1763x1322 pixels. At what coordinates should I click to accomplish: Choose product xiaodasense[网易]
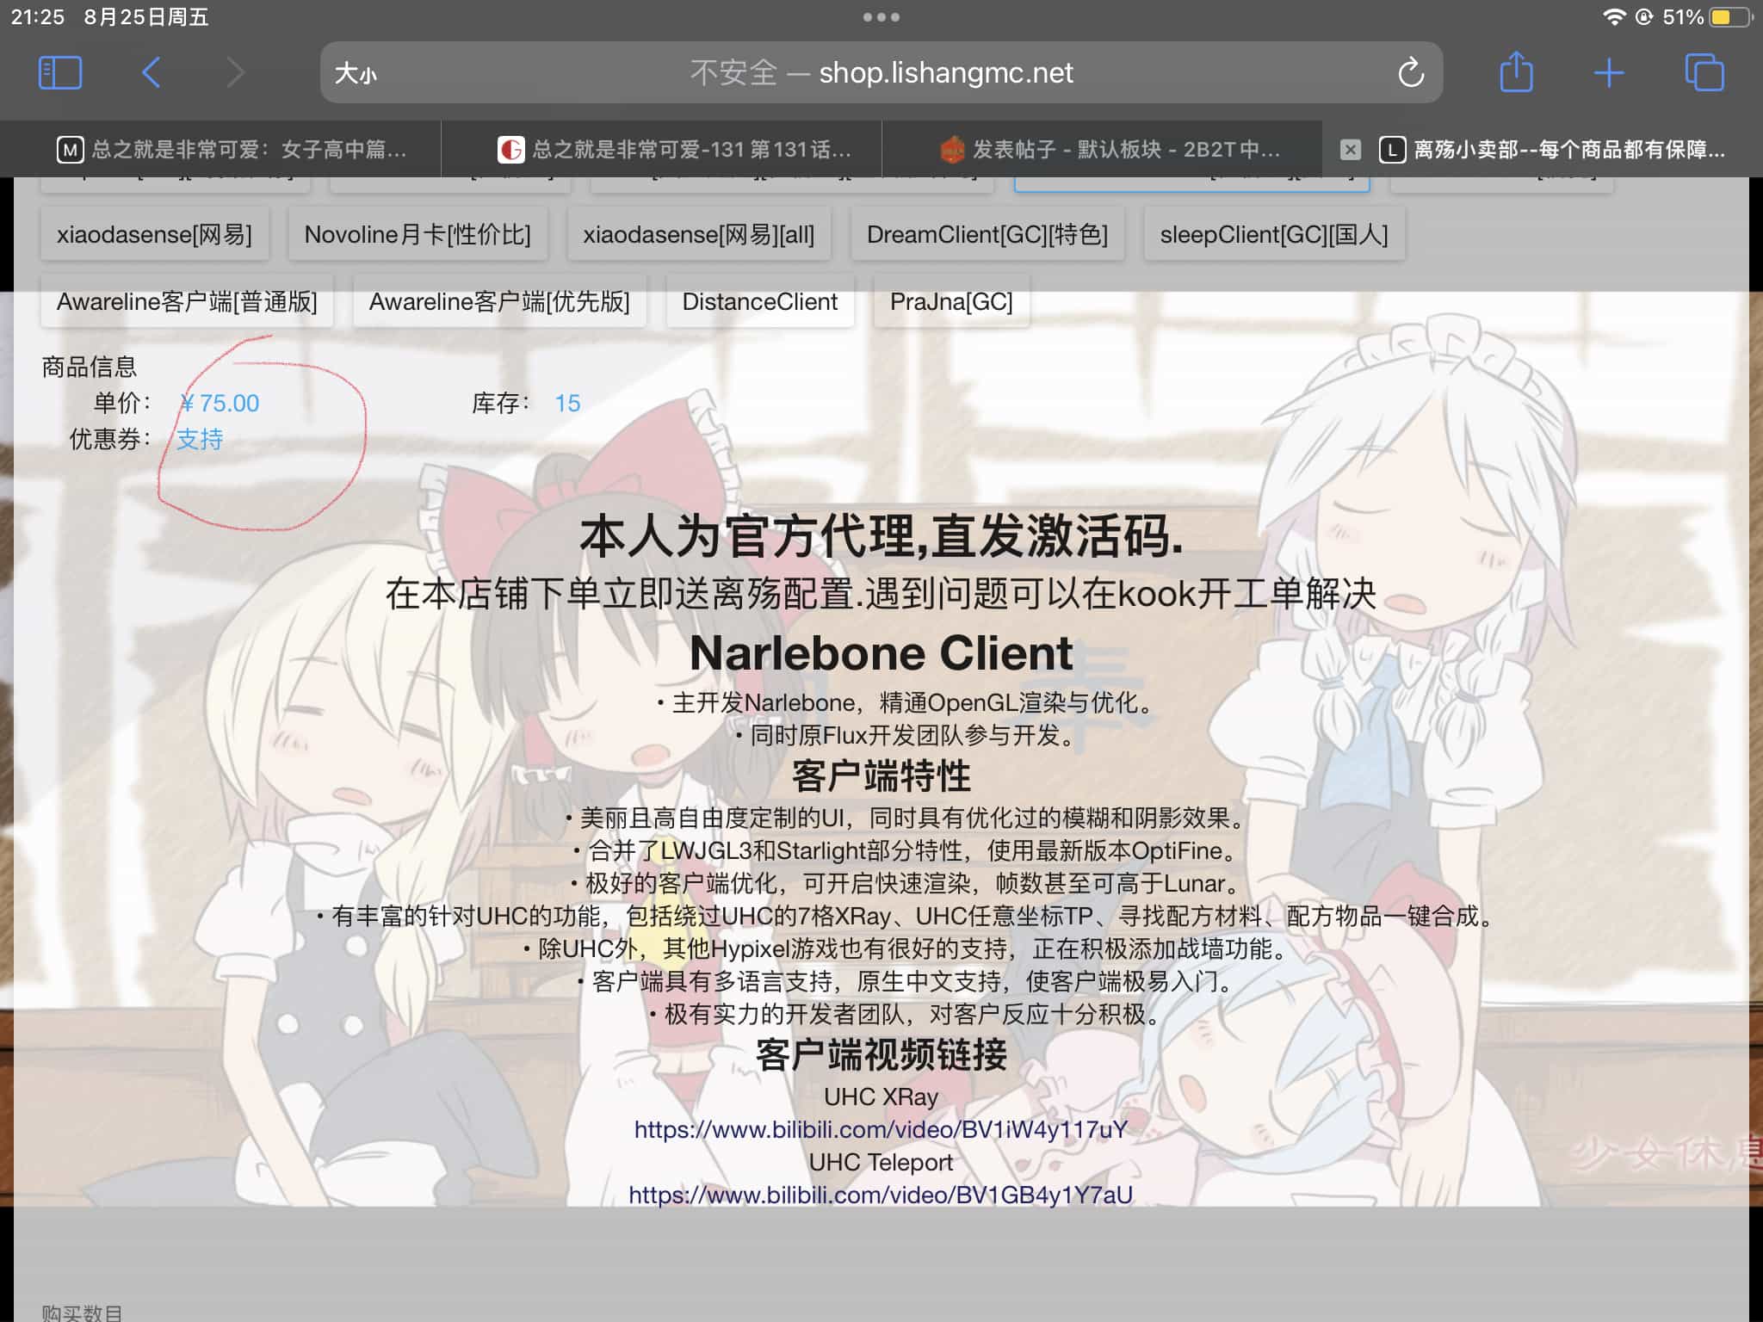pos(154,234)
